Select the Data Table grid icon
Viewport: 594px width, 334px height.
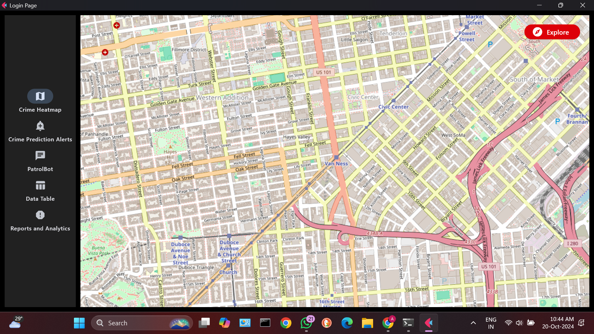coord(40,185)
